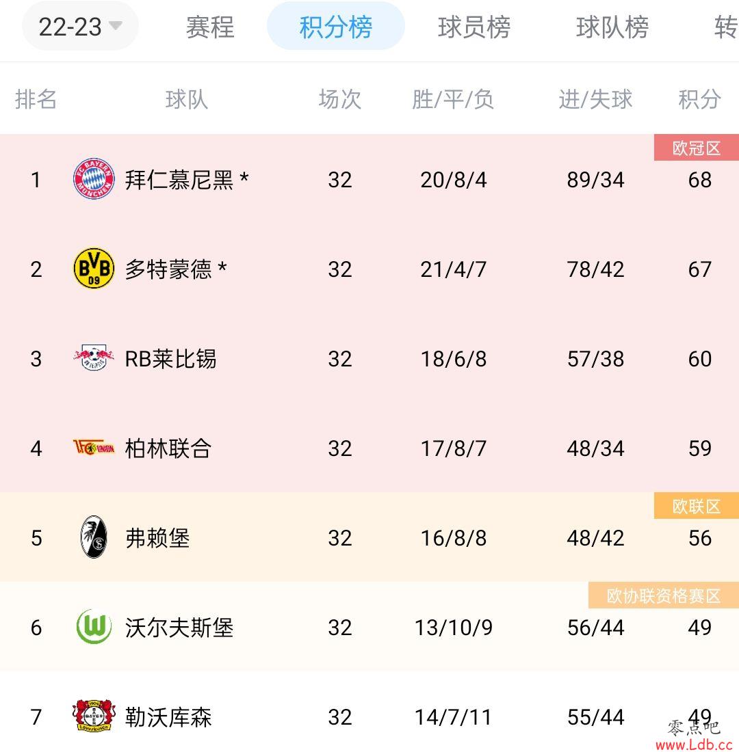Click the dropdown arrow beside 22-23
739x752 pixels.
[x=115, y=25]
